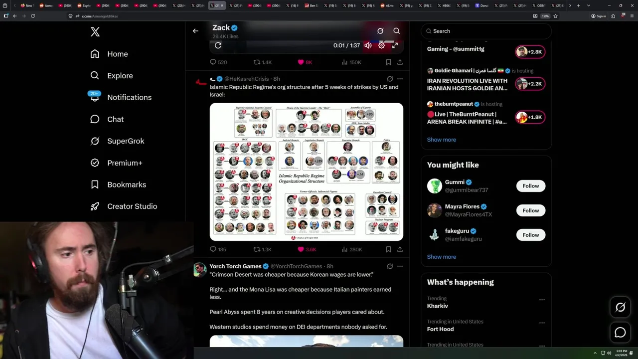Click Yorch Torch Games avatar
The height and width of the screenshot is (359, 638).
click(199, 270)
